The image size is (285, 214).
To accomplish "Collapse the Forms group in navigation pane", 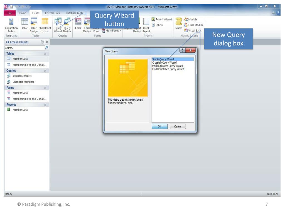I will [x=45, y=88].
